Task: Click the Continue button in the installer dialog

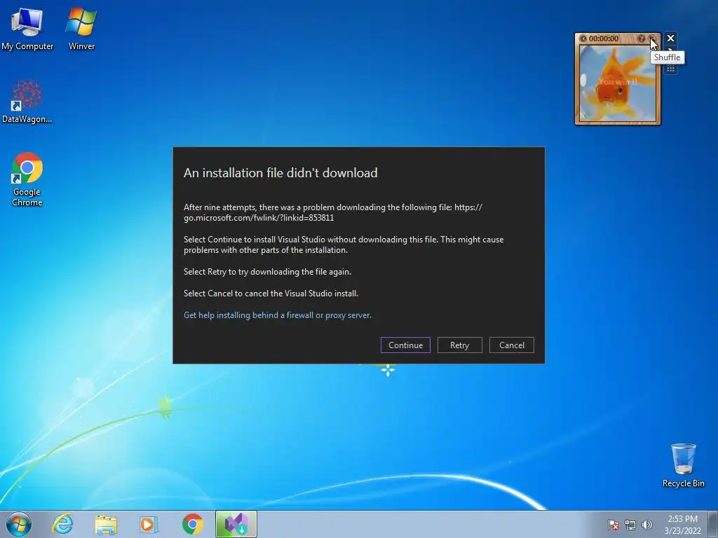Action: 405,345
